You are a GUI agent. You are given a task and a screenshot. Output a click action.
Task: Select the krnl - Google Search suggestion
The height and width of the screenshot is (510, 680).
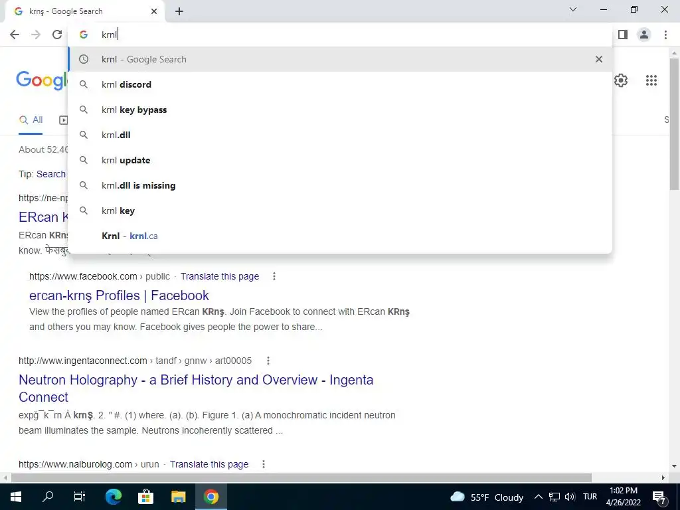coord(340,59)
